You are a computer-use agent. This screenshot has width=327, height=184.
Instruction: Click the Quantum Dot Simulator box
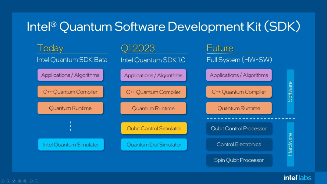tap(154, 145)
